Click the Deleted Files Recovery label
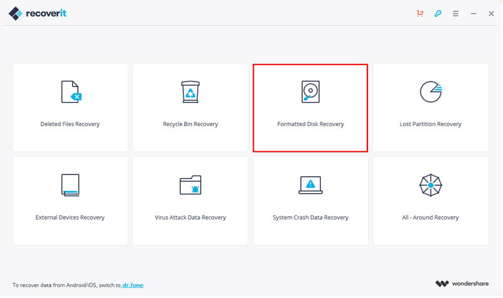 tap(70, 124)
